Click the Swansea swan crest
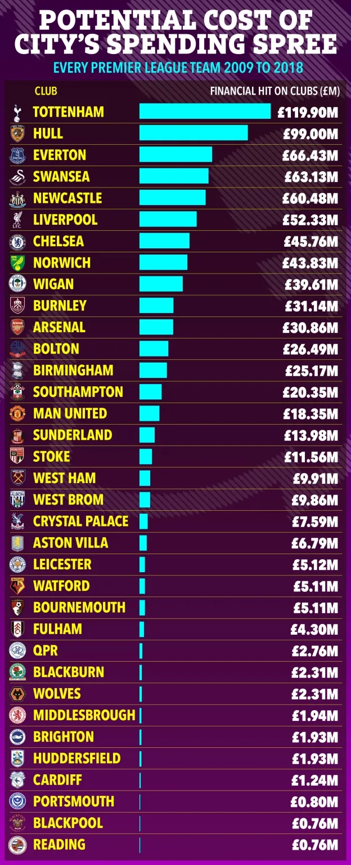Viewport: 351px width, 865px height. coord(17,177)
